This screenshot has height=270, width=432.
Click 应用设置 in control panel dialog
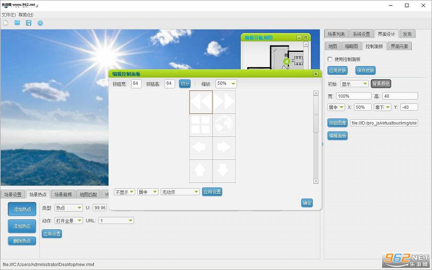tap(212, 192)
